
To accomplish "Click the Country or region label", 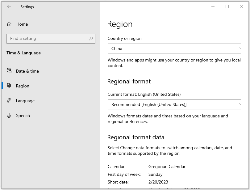I will 124,38.
